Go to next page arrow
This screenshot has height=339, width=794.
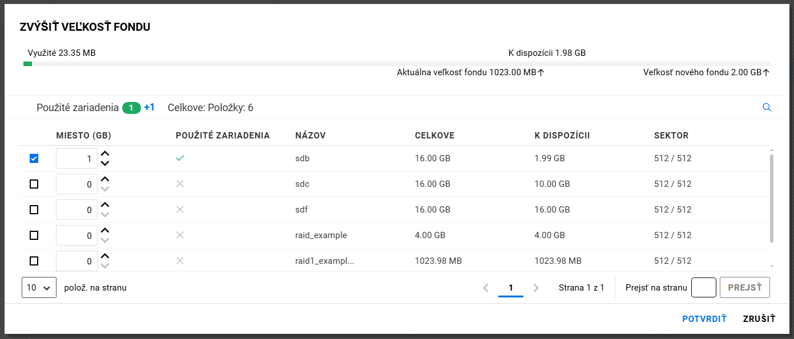point(536,288)
